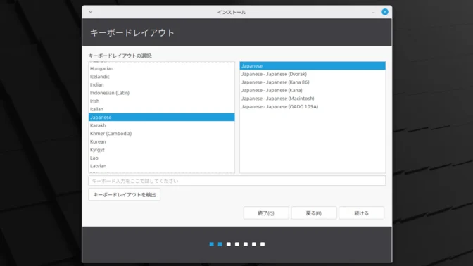Select Japanese (Macintosh) variant
Image resolution: width=473 pixels, height=266 pixels.
[x=313, y=99]
